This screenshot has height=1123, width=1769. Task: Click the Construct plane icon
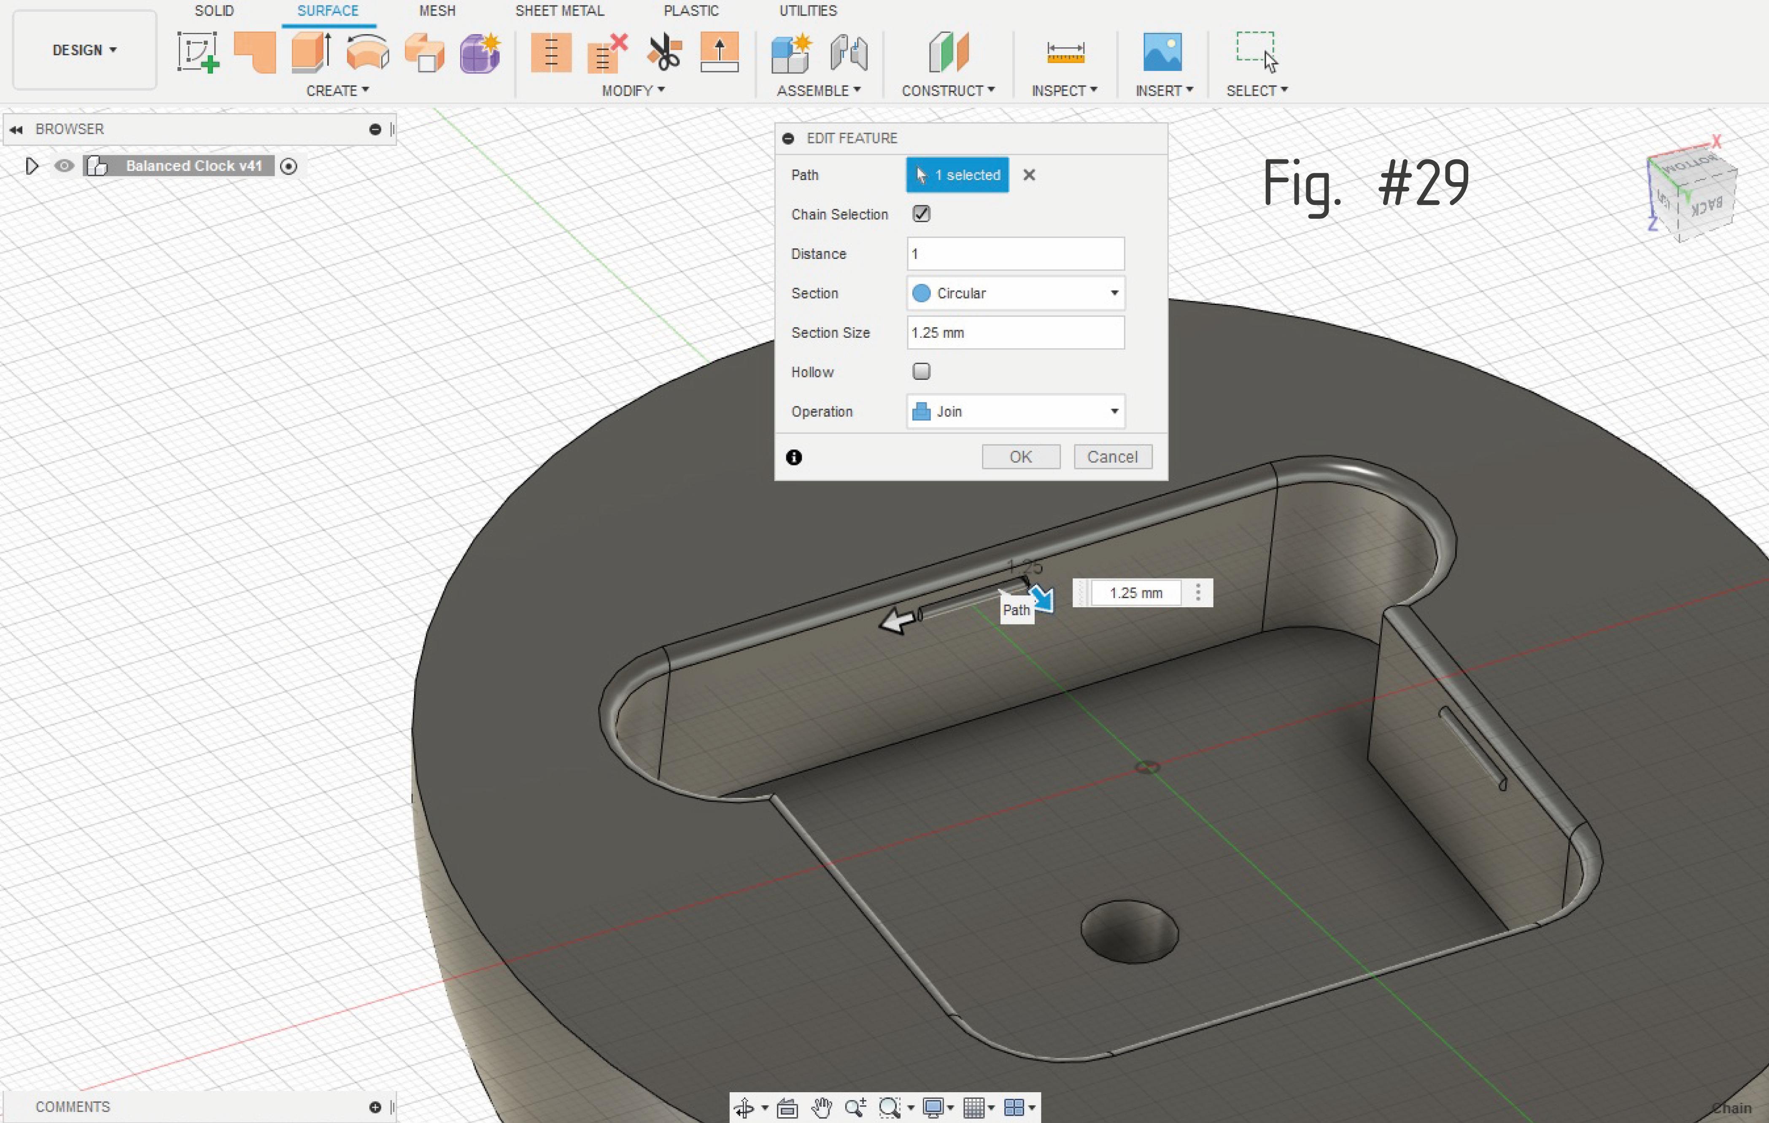coord(948,52)
